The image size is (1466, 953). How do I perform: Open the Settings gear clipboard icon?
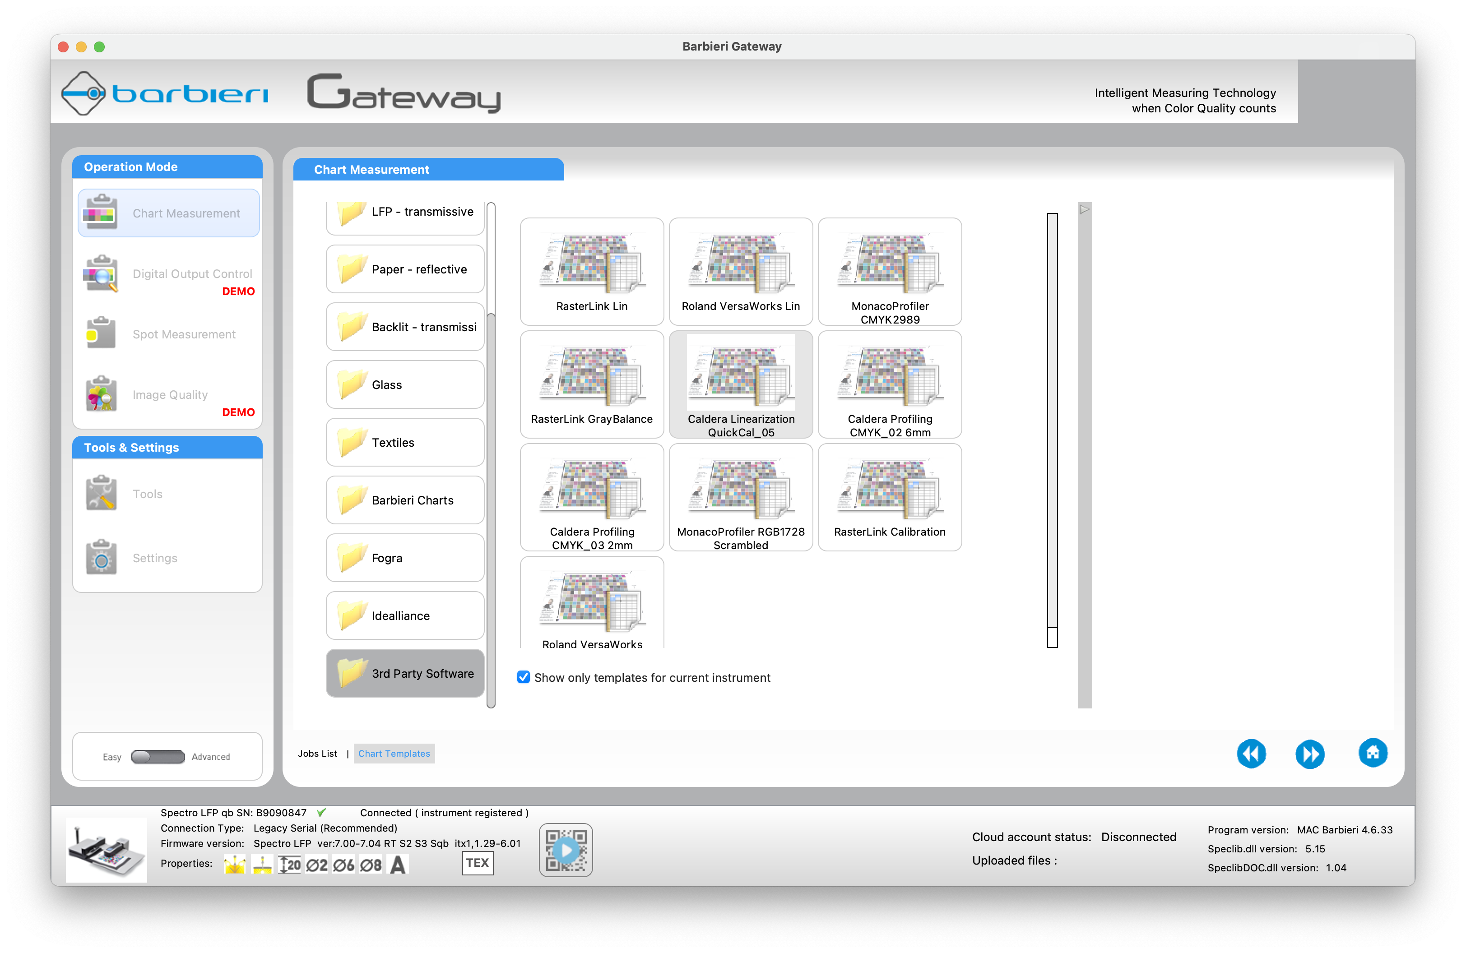tap(100, 557)
